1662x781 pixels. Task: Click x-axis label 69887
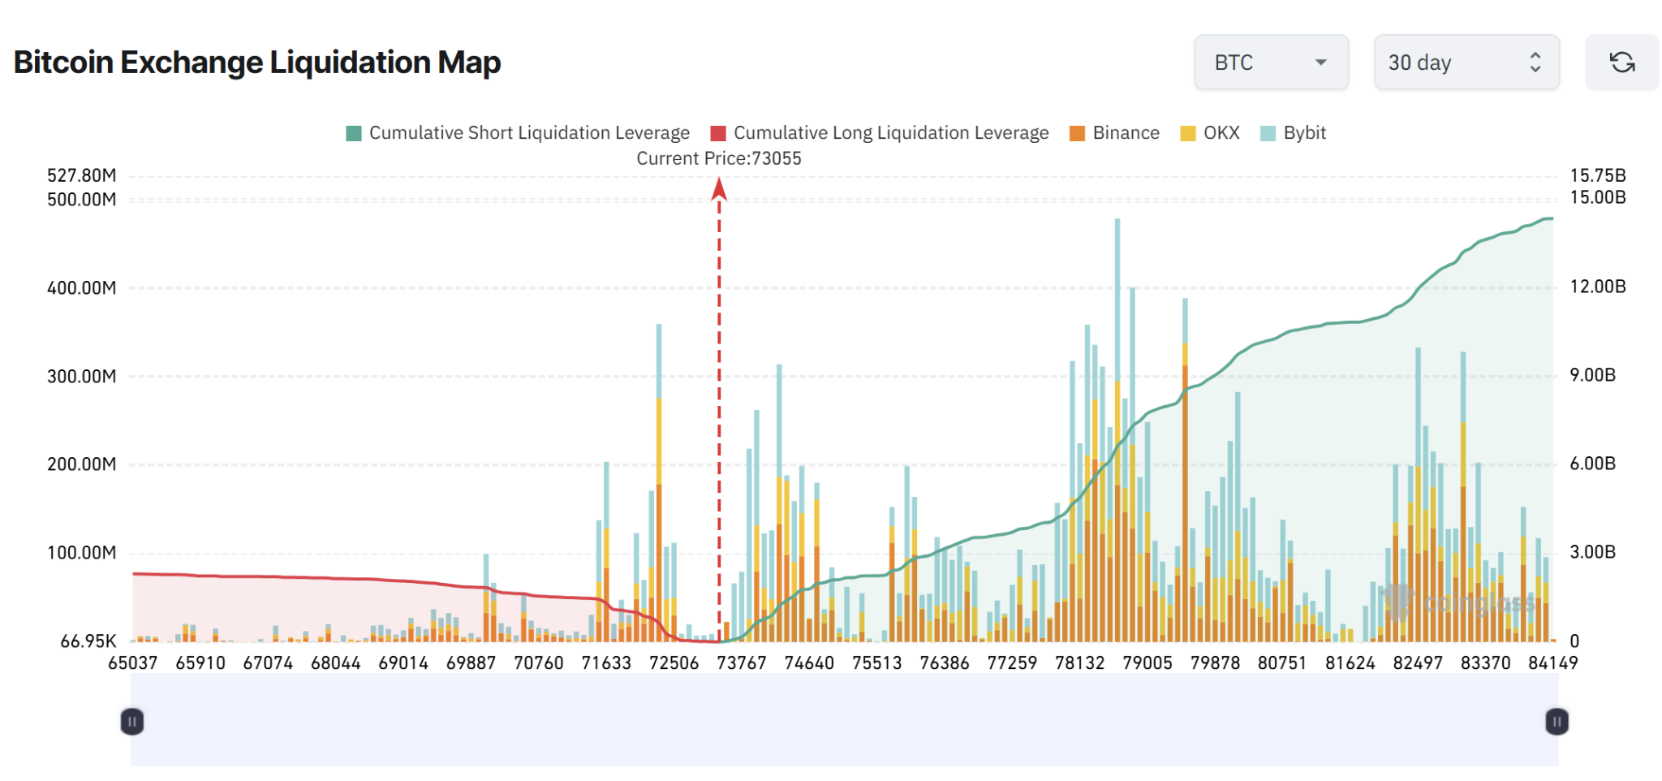coord(471,662)
